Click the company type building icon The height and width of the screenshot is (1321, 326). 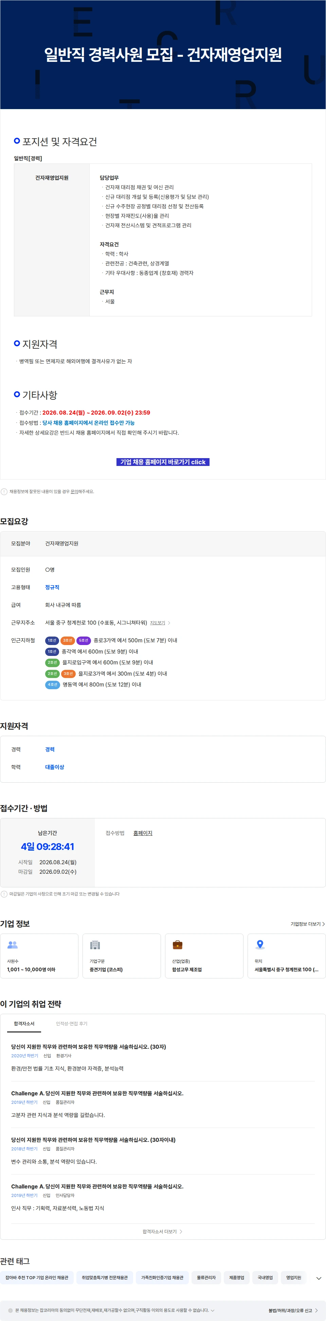pos(95,944)
